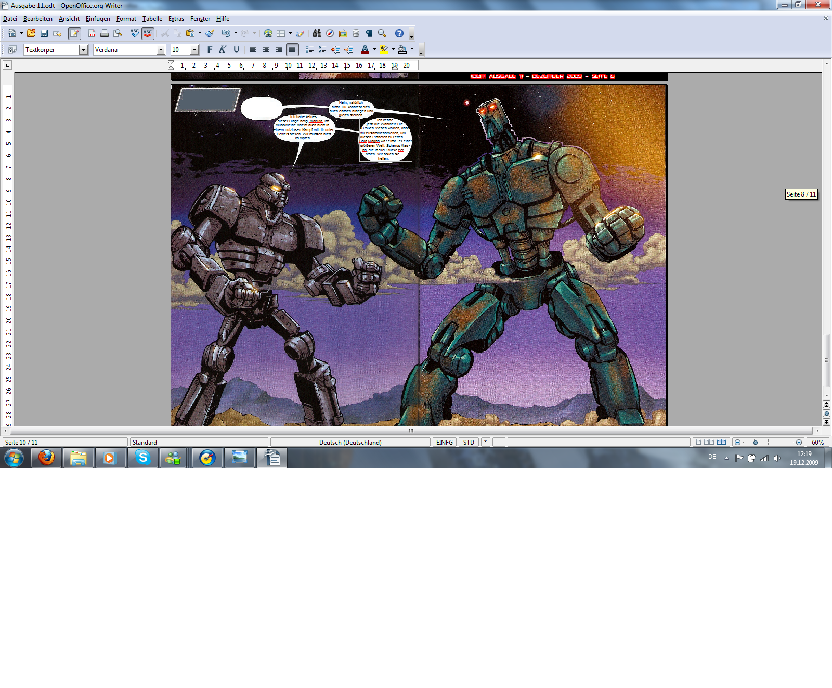Open the Einfügen menu
The height and width of the screenshot is (688, 832).
(98, 19)
